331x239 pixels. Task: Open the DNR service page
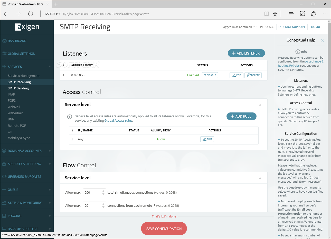click(11, 119)
